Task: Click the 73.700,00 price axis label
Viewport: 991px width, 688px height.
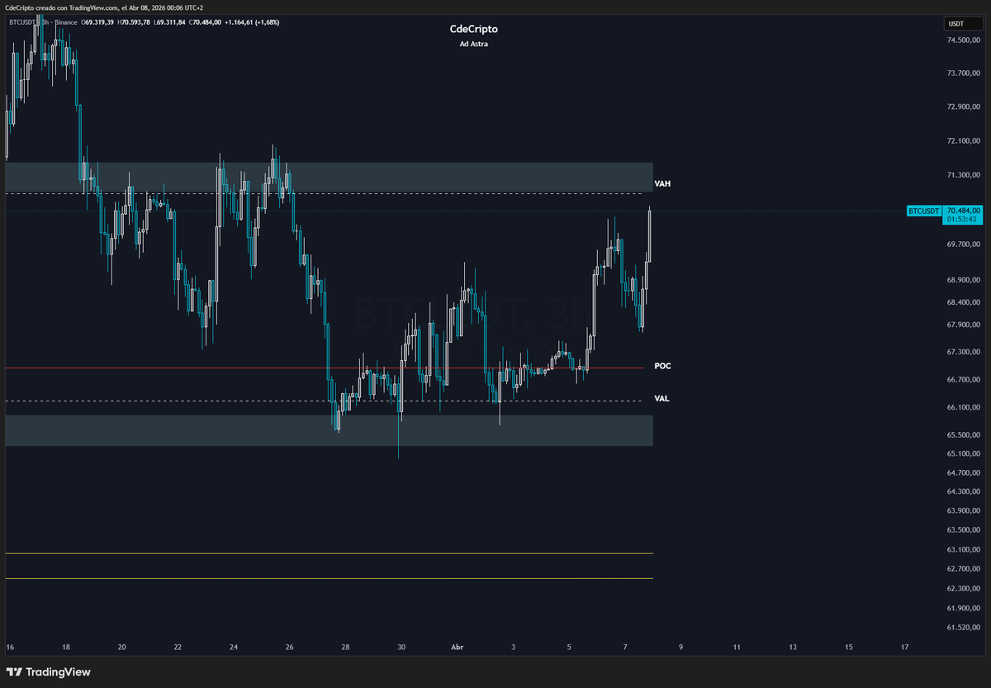Action: [963, 74]
